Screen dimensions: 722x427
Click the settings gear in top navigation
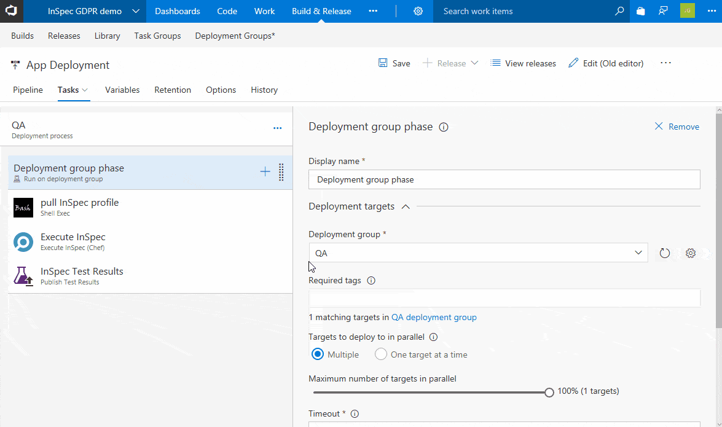(x=418, y=11)
